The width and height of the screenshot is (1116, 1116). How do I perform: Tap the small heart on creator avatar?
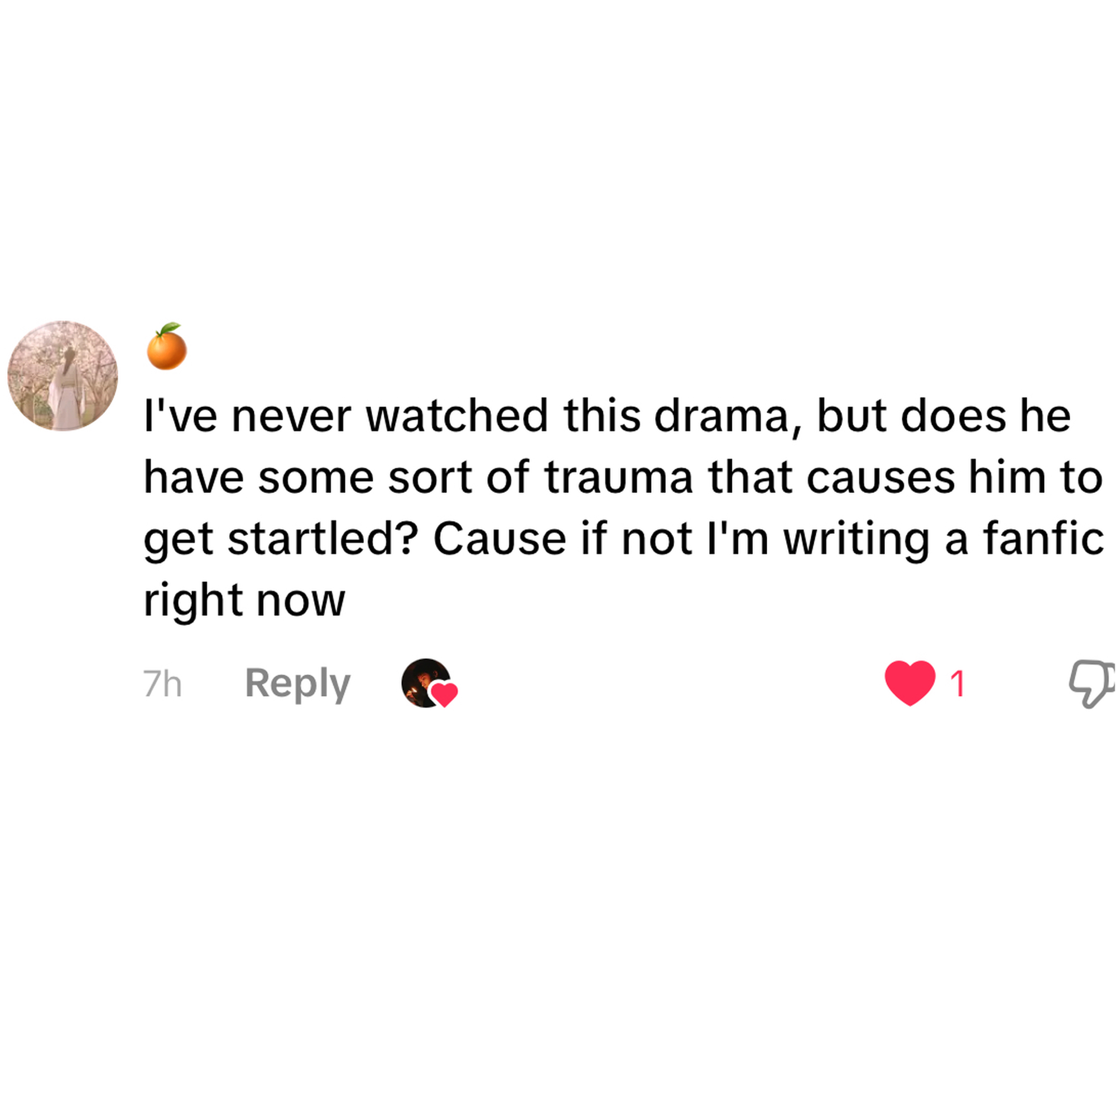(445, 694)
